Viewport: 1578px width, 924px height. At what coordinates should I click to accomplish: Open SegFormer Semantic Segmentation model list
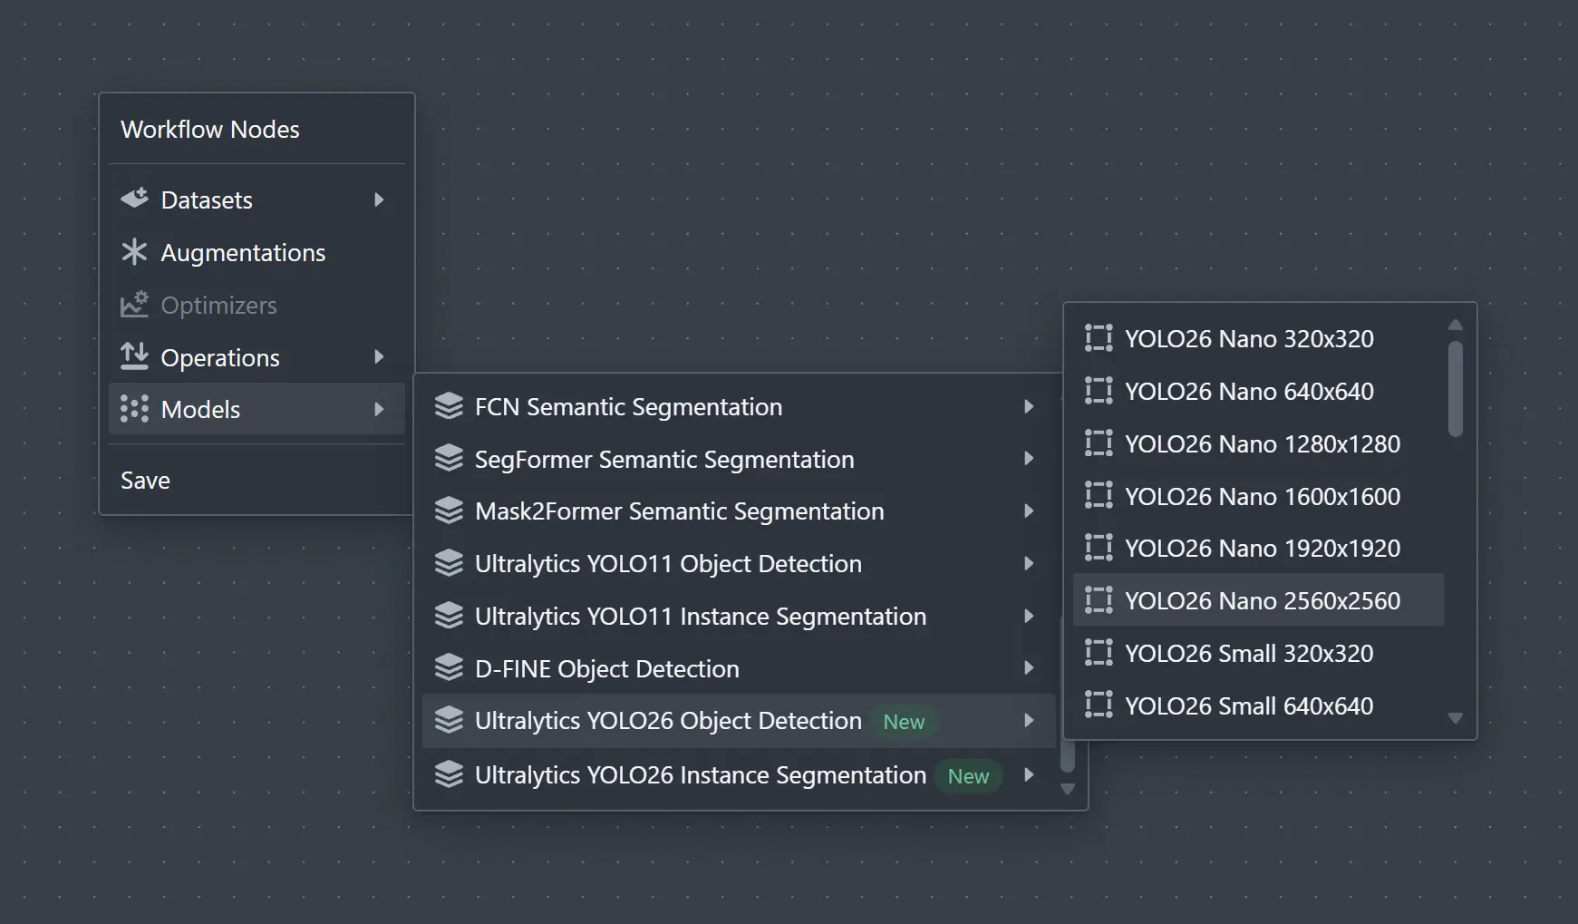tap(739, 459)
